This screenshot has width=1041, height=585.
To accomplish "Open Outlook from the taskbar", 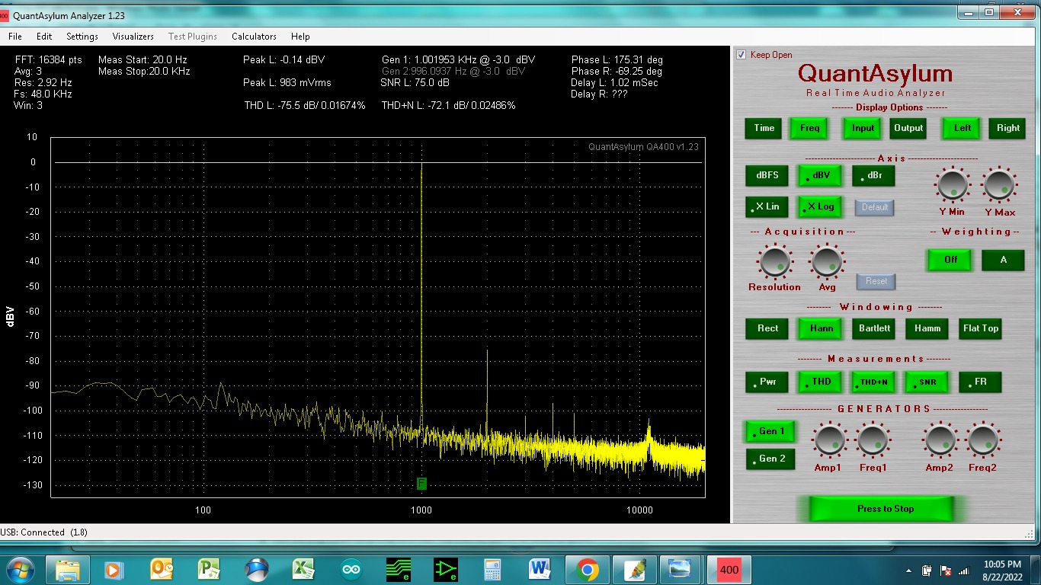I will click(162, 570).
